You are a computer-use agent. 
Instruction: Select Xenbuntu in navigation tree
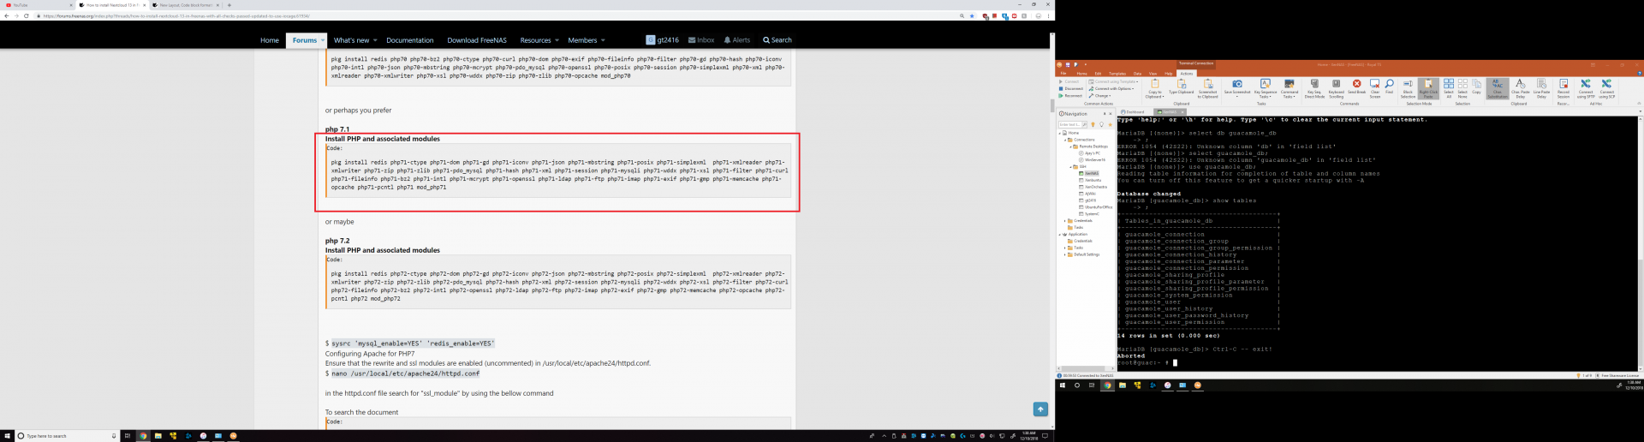click(x=1091, y=180)
